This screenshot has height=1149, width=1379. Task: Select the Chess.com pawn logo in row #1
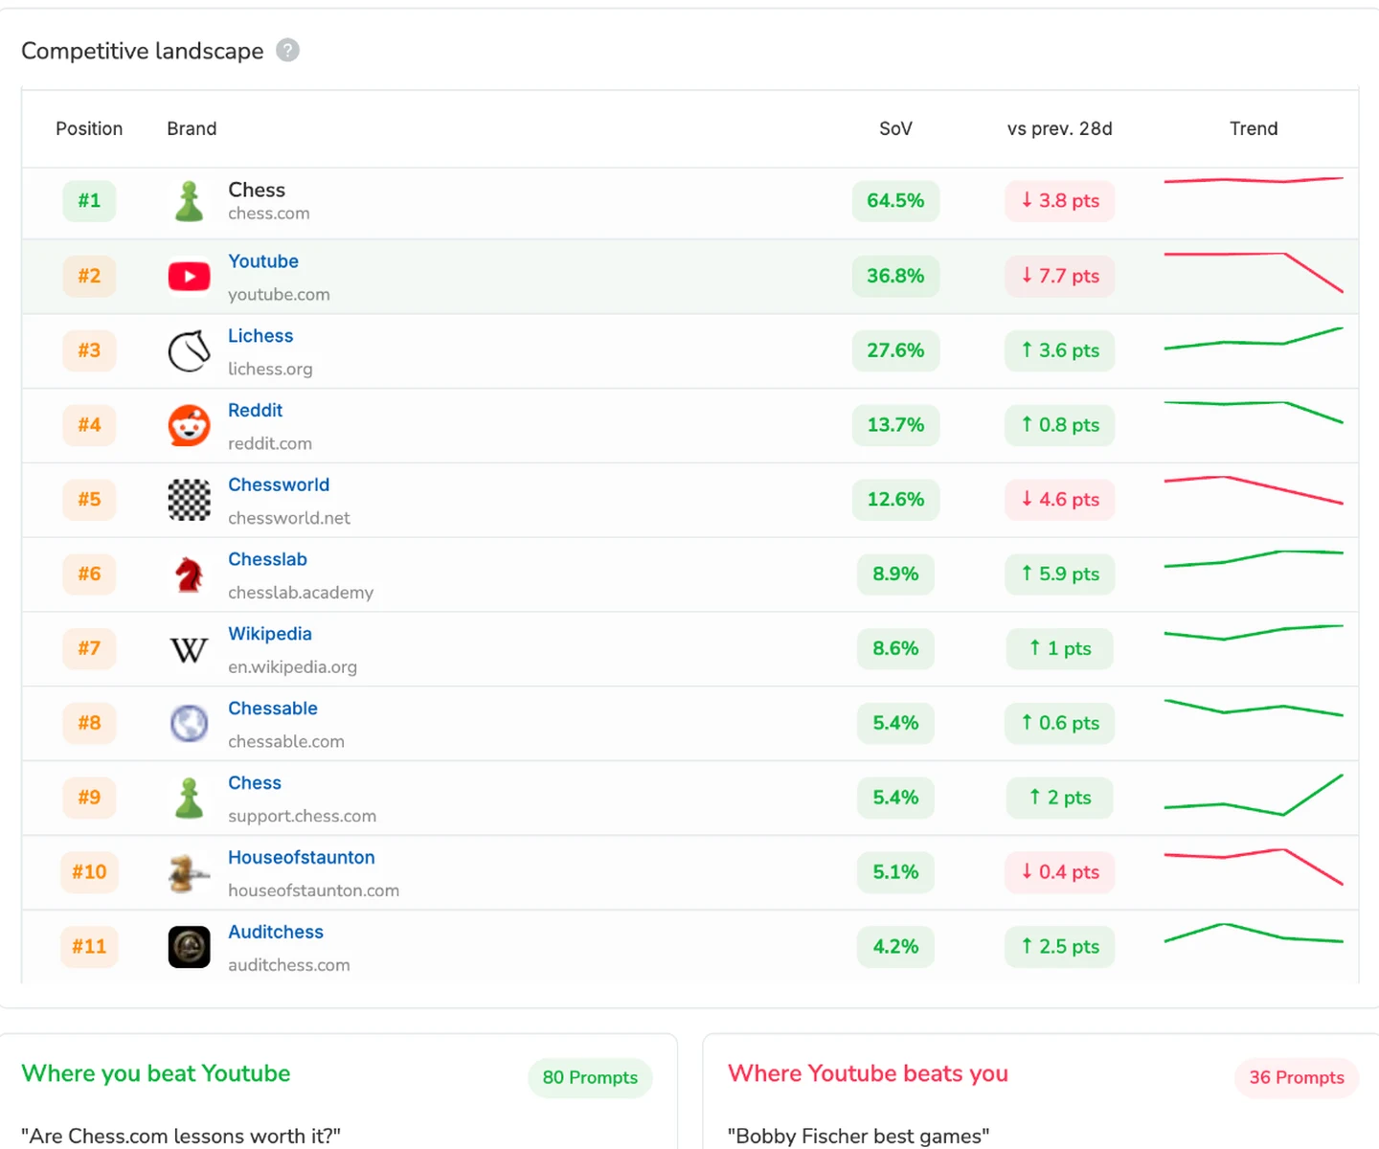(x=190, y=201)
